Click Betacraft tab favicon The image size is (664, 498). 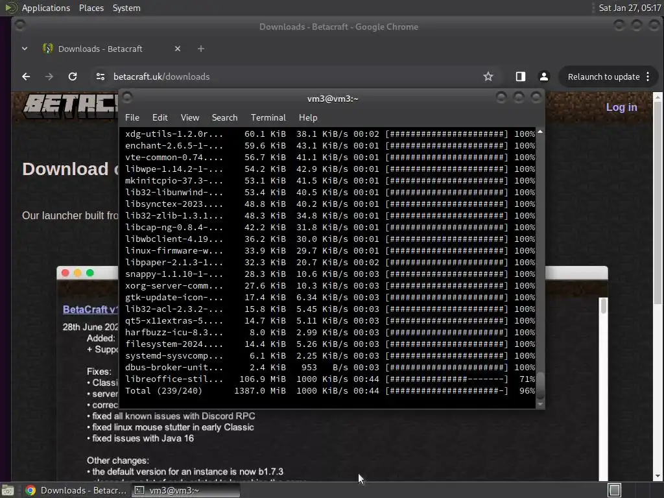coord(48,49)
